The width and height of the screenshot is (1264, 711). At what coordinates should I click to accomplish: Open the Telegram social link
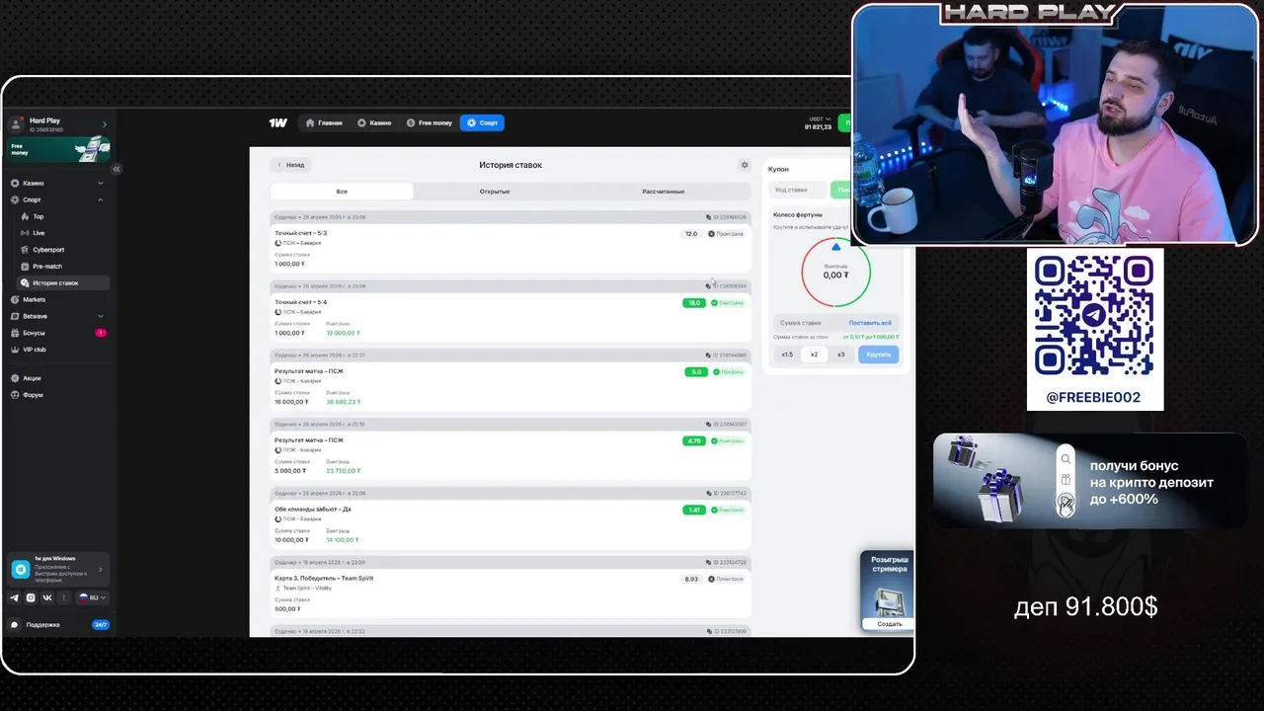14,597
